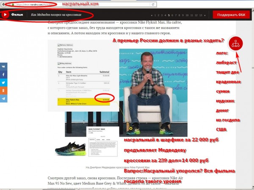Screen dimensions: 254x190
Task: Jump to page 13 in pagination
Action: (x=201, y=15)
